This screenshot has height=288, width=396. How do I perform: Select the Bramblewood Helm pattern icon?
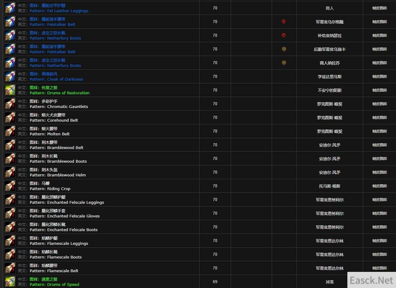(10, 172)
